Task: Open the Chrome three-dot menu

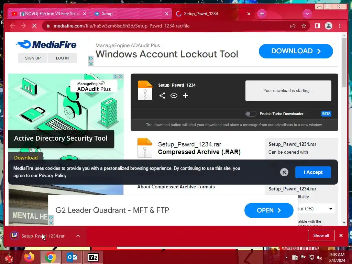Action: pyautogui.click(x=340, y=26)
